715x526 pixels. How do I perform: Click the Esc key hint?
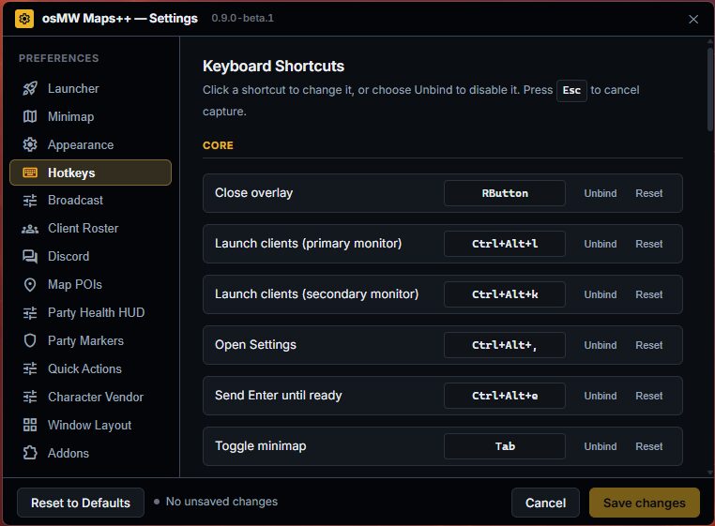pyautogui.click(x=571, y=90)
